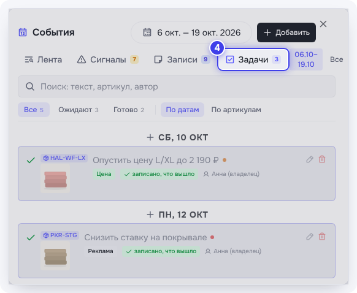Click записано, что вышло badge on HAL-WF-LX task
Viewport: 357px width, 293px height.
pyautogui.click(x=159, y=174)
